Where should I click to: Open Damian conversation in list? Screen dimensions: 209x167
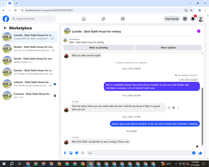coord(29,72)
